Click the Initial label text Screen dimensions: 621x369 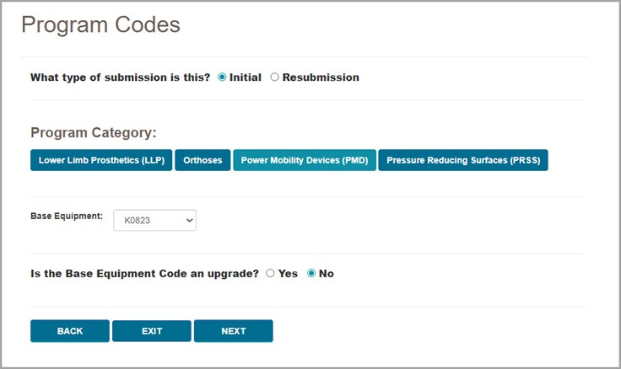pos(246,78)
